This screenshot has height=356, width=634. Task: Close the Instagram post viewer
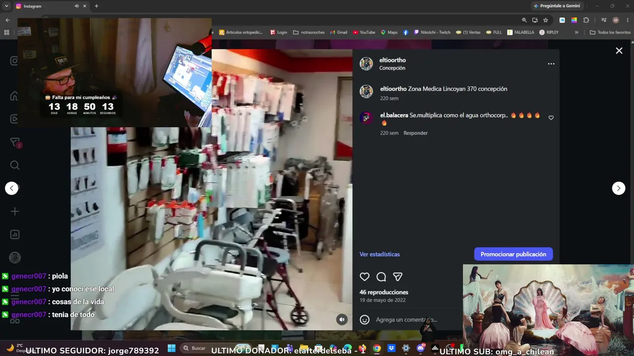(x=619, y=50)
